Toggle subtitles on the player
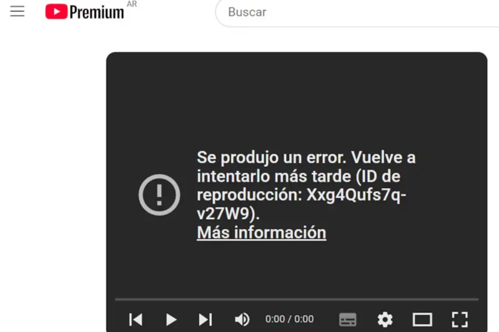Viewport: 499px width, 332px height. pos(348,319)
